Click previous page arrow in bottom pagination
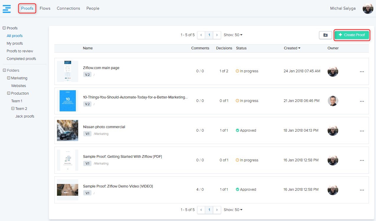This screenshot has height=221, width=376. point(201,210)
